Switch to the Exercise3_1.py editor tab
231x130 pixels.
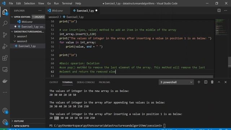[85, 10]
